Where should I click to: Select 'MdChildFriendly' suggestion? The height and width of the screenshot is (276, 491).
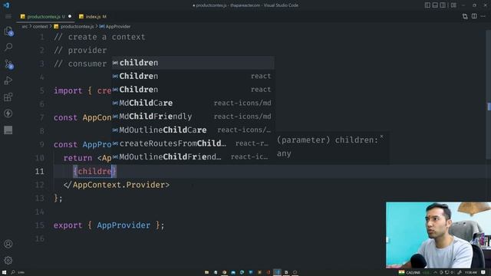tap(193, 117)
